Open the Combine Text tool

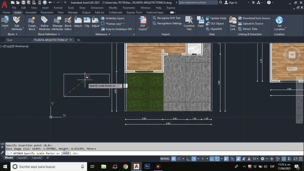tap(189, 23)
